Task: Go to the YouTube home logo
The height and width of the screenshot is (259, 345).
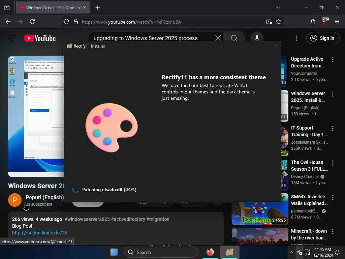Action: click(x=40, y=38)
